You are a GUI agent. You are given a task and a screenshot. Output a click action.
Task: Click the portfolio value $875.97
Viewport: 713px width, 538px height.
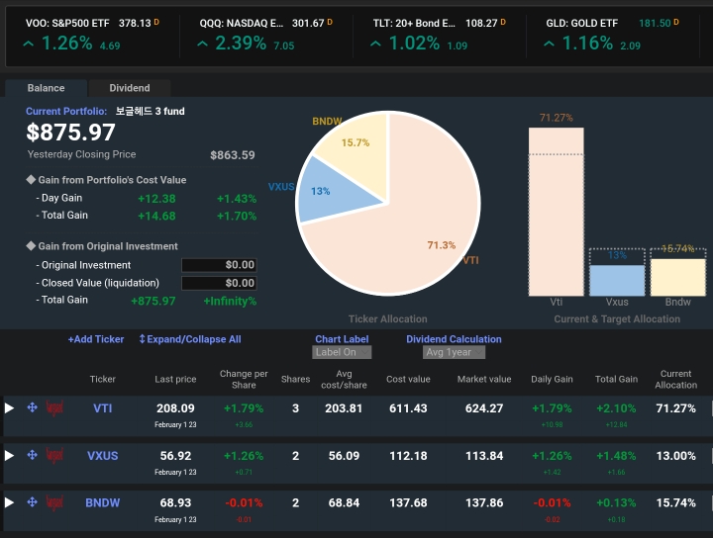(x=71, y=133)
